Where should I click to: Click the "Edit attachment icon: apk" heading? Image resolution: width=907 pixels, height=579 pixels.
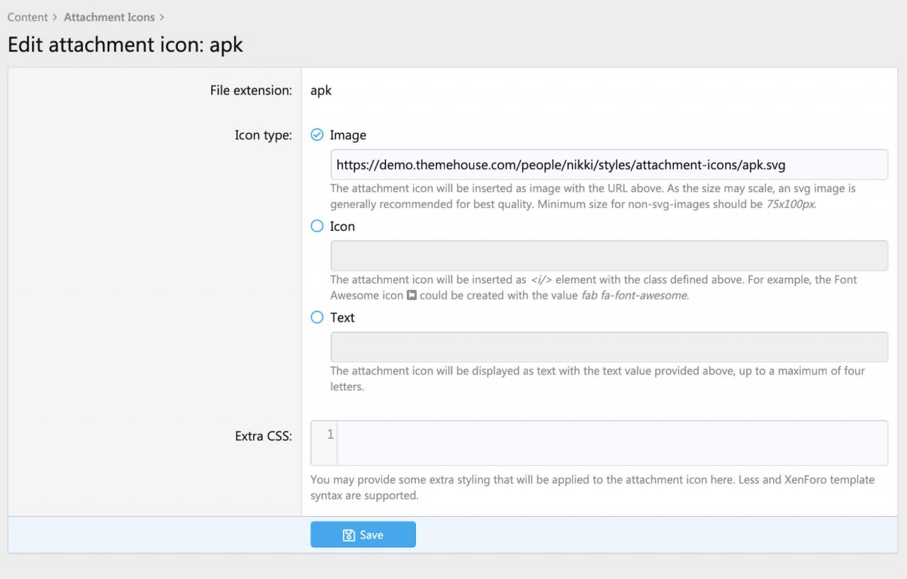click(x=125, y=45)
